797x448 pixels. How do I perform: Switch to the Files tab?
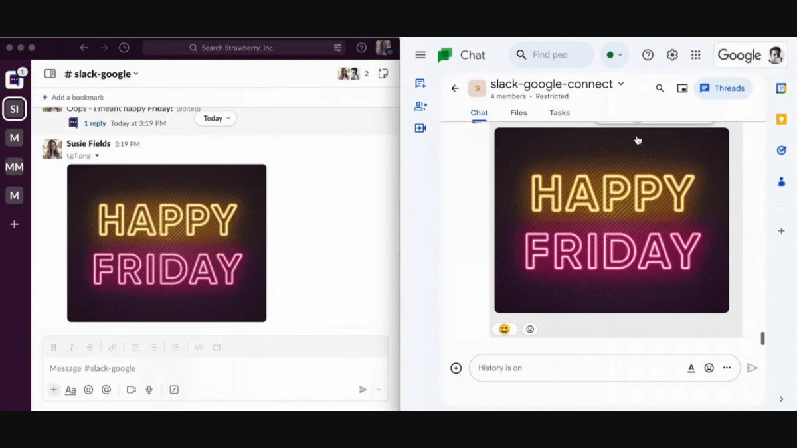[x=519, y=112]
